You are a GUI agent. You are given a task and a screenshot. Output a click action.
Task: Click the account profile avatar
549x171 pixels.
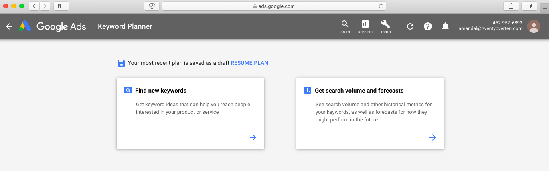point(533,26)
